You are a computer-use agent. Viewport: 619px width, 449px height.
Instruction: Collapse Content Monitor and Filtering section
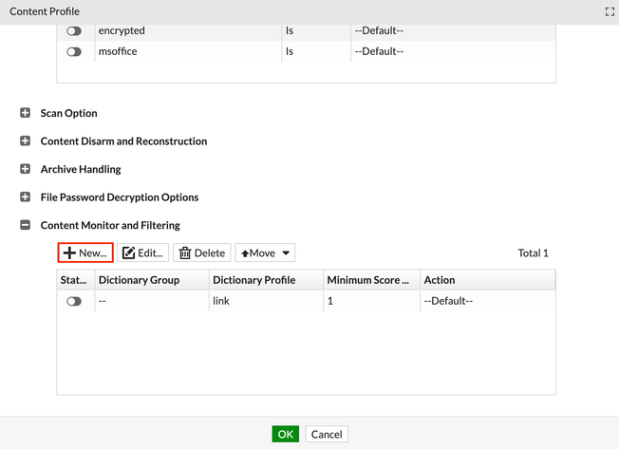[x=26, y=225]
